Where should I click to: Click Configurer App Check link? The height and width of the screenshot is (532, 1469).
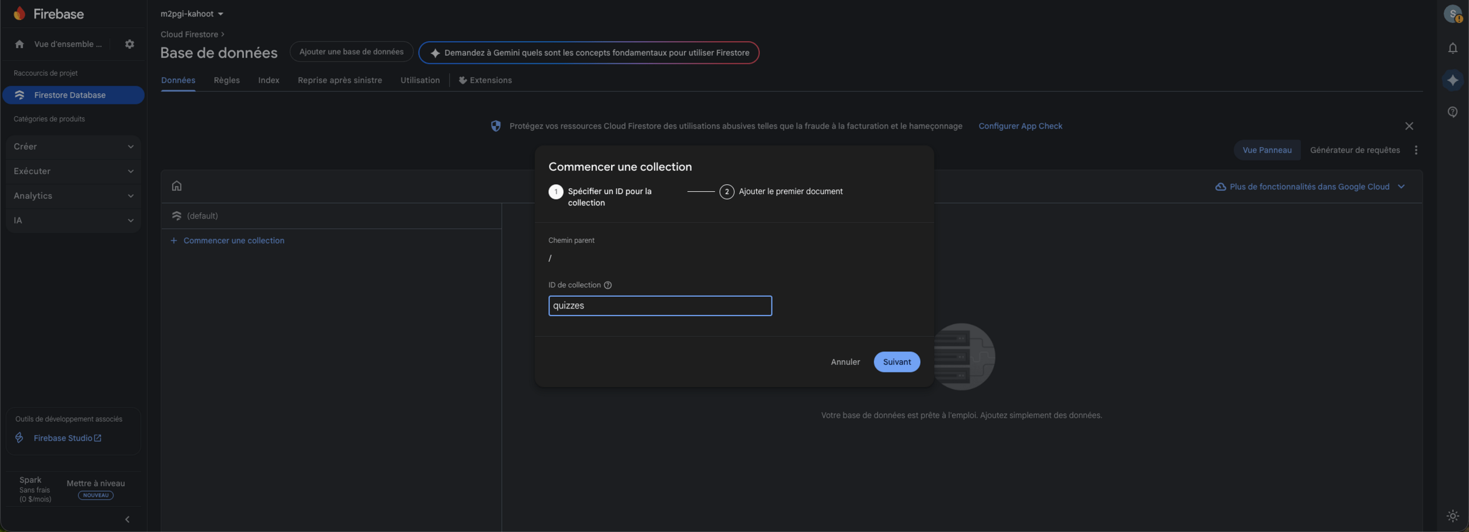1020,126
